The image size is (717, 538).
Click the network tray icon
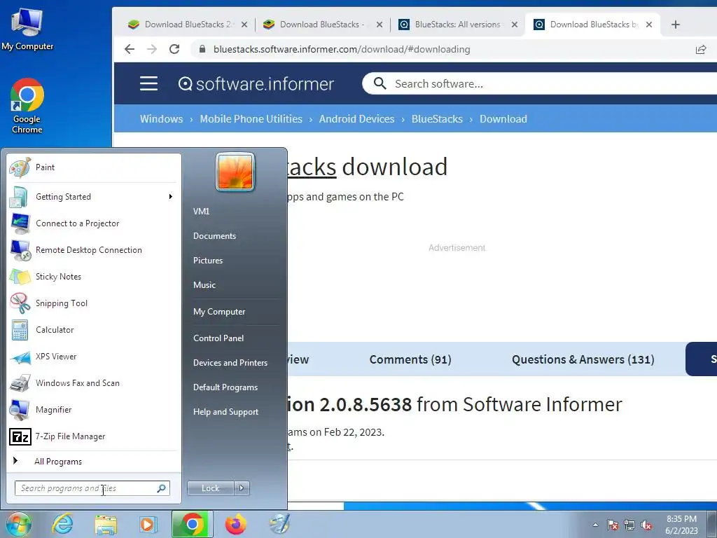coord(629,525)
